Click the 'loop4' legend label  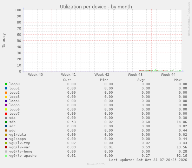coord(14,101)
